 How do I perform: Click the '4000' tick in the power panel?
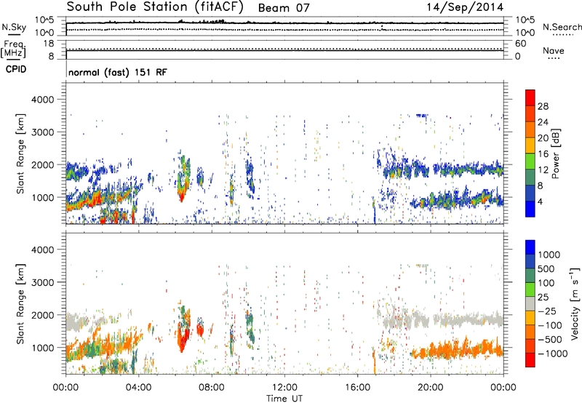coord(43,100)
